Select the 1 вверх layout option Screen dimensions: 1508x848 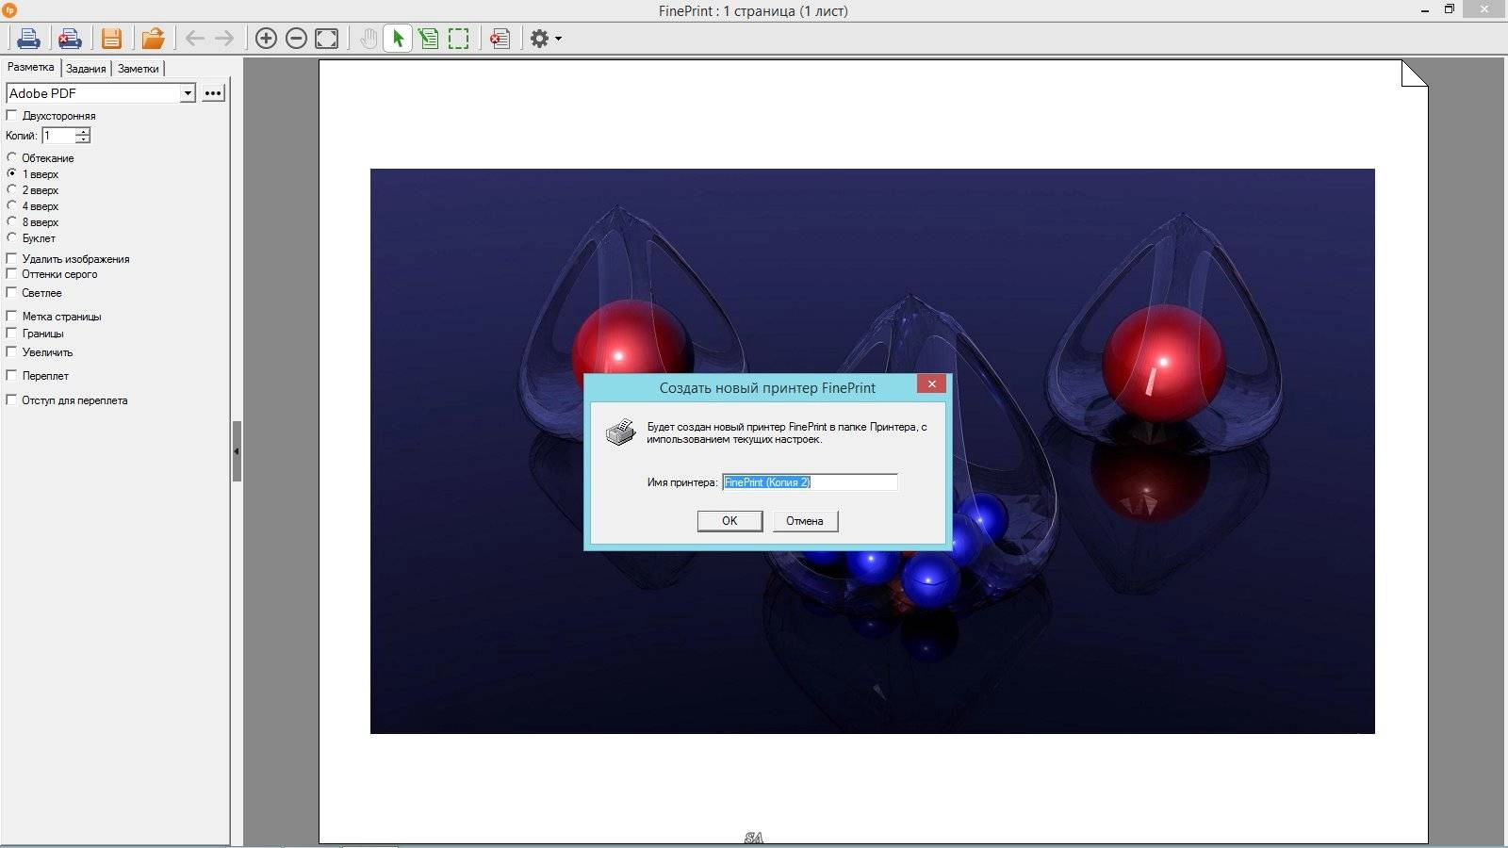tap(11, 173)
